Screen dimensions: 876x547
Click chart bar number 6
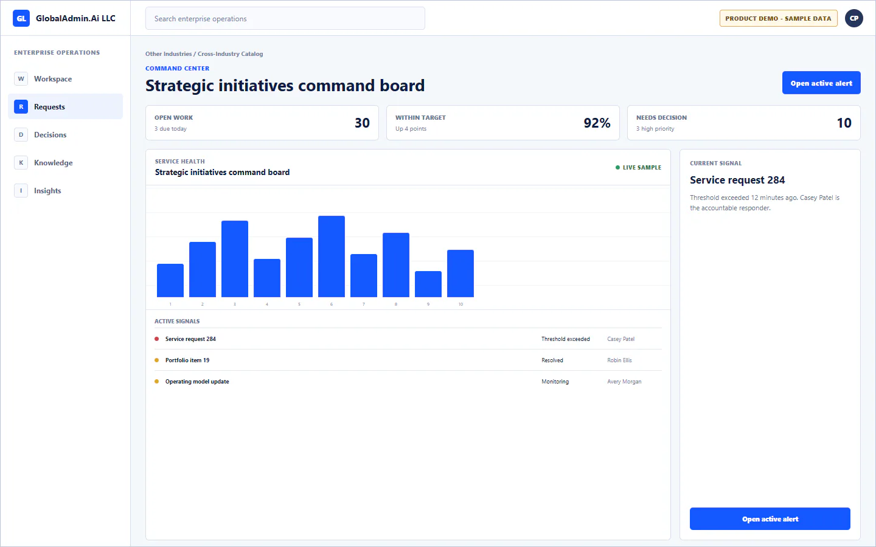332,256
